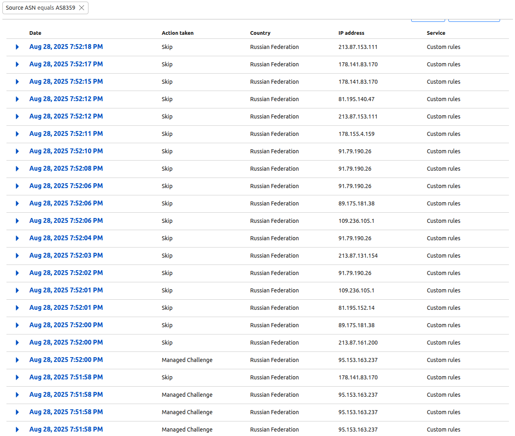Click the Action taken column header
The height and width of the screenshot is (436, 515).
point(177,33)
